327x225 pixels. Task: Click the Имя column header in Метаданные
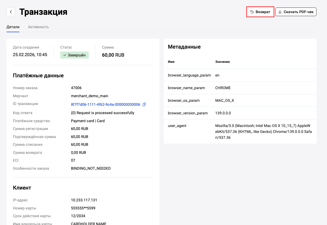pos(171,62)
